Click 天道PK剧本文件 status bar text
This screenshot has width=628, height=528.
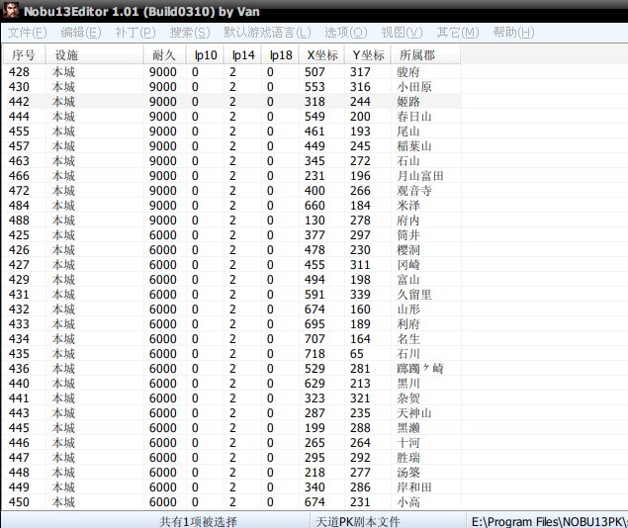point(358,521)
